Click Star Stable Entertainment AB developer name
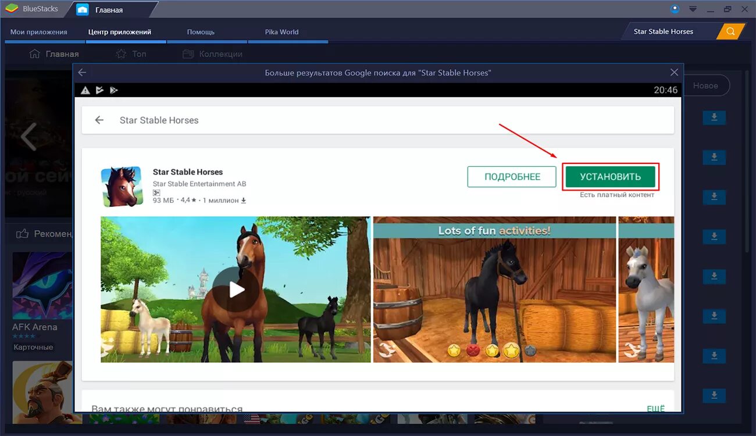Image resolution: width=756 pixels, height=436 pixels. click(x=199, y=184)
